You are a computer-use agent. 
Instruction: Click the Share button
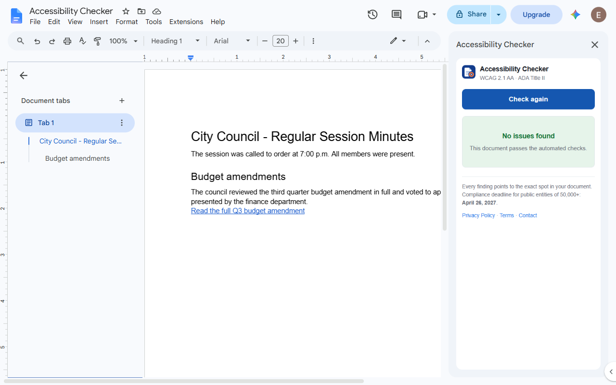[x=469, y=14]
